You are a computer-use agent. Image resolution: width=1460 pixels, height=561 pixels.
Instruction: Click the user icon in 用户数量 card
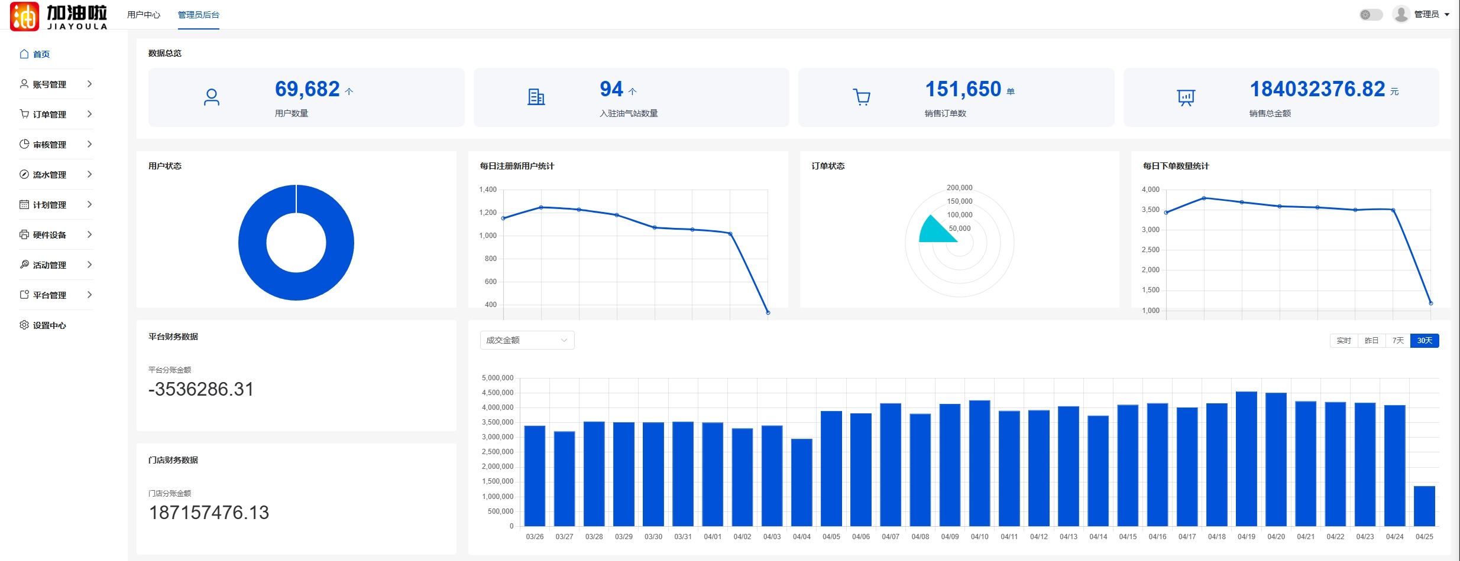211,97
